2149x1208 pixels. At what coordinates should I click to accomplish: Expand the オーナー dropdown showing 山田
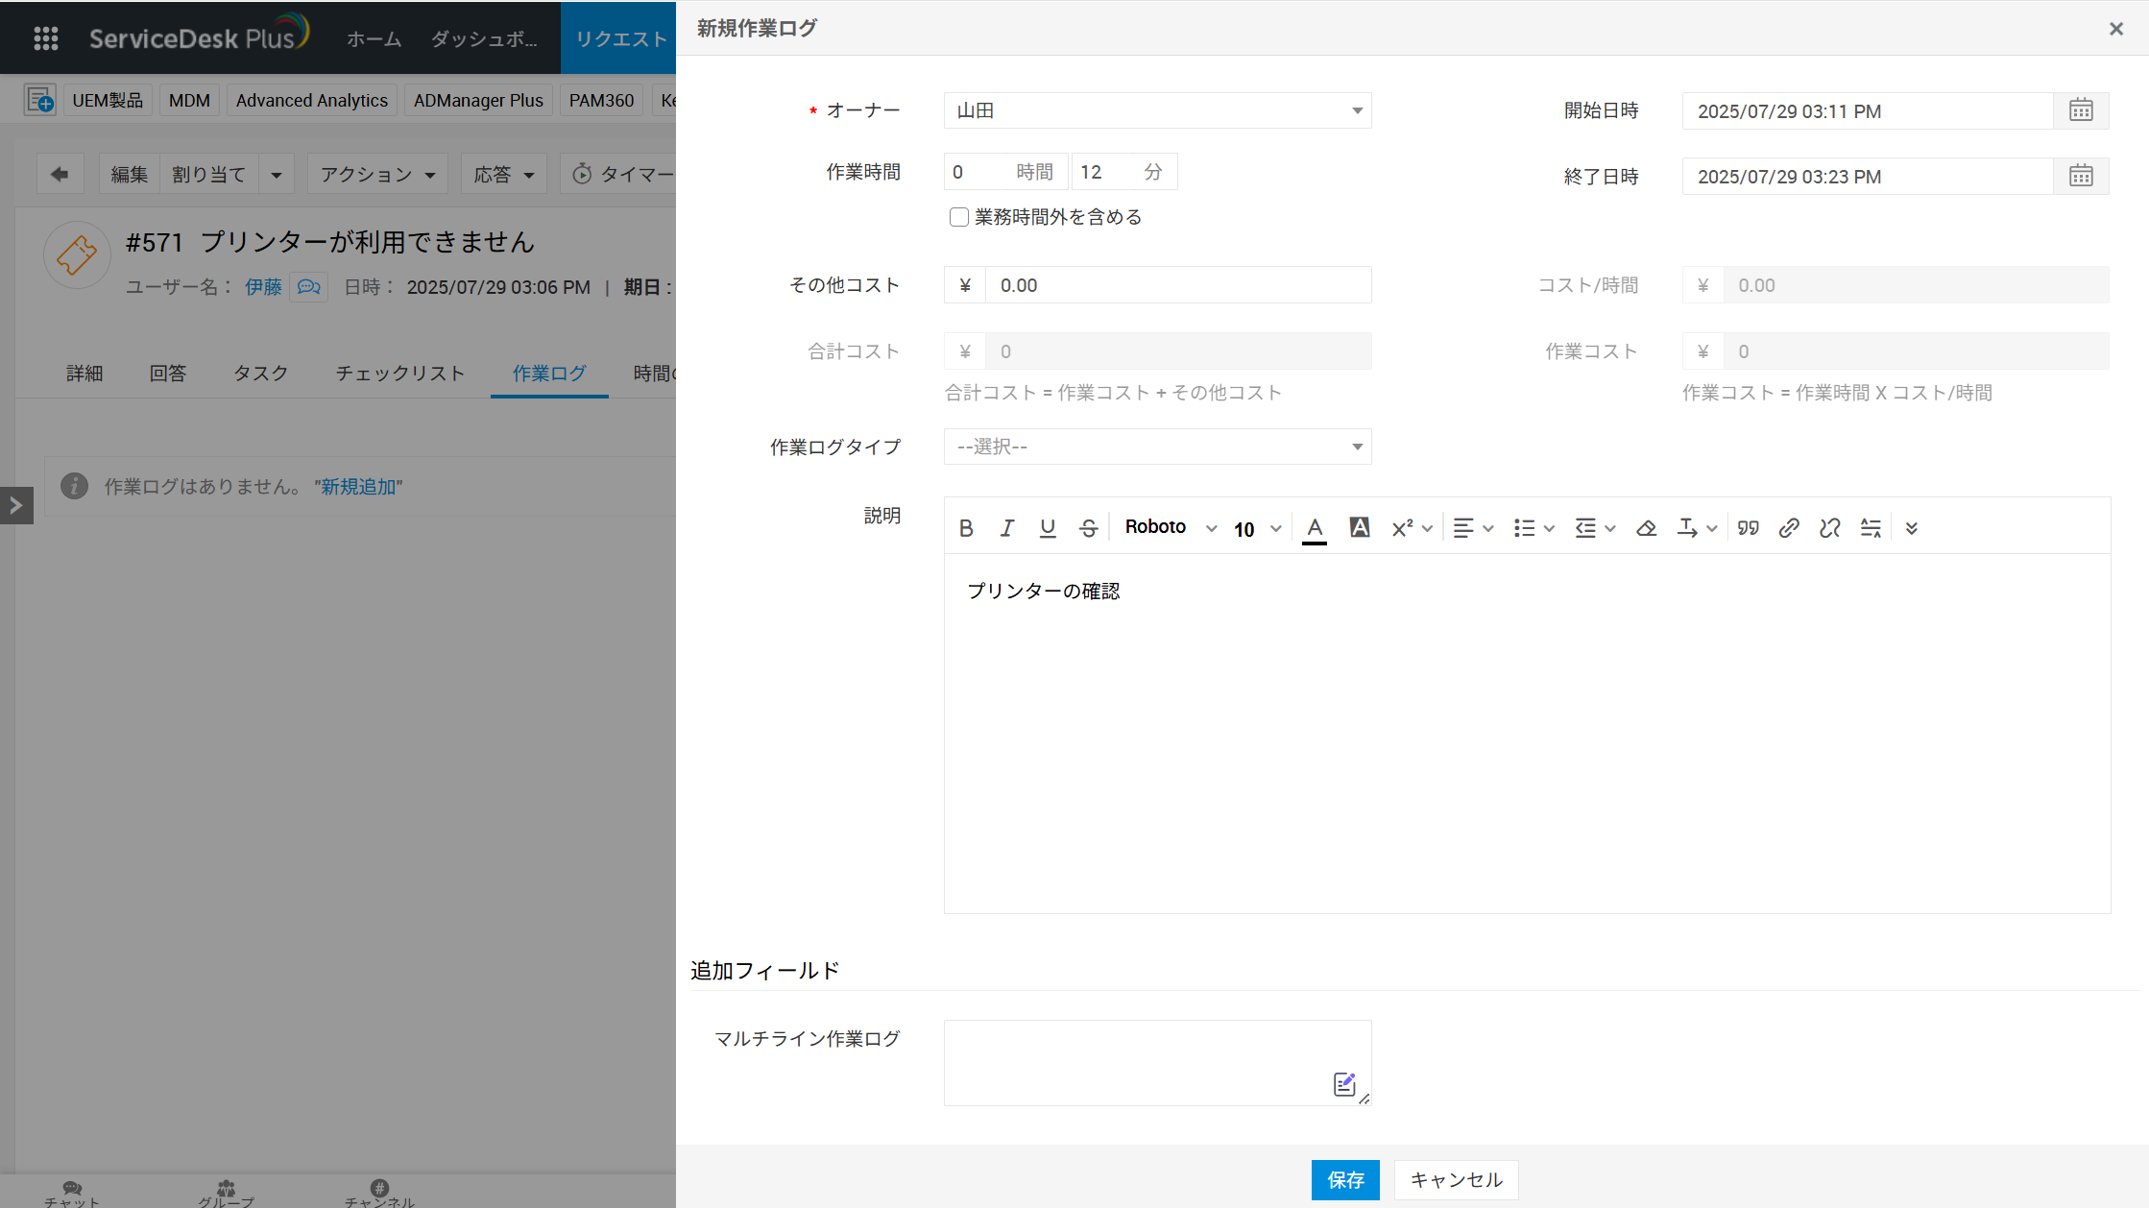(x=1157, y=111)
